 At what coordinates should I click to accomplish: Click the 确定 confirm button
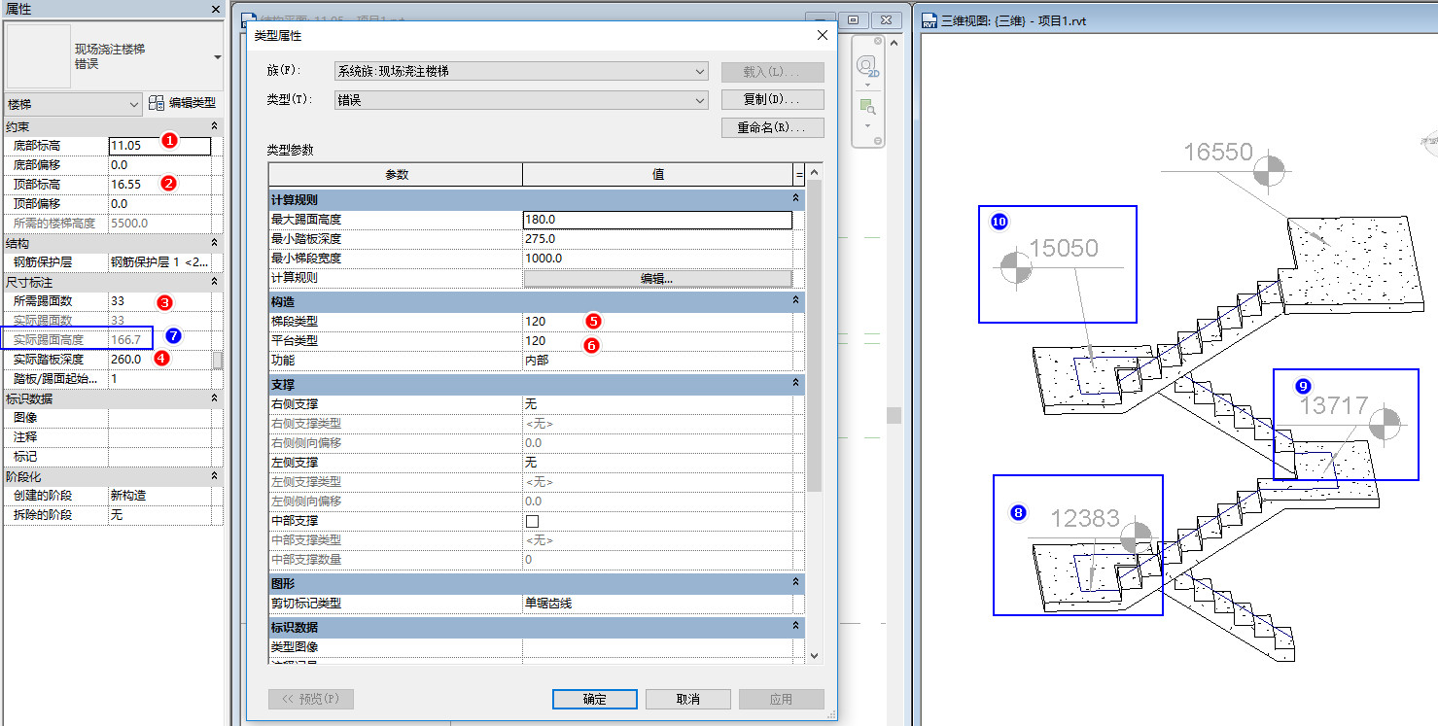tap(595, 699)
